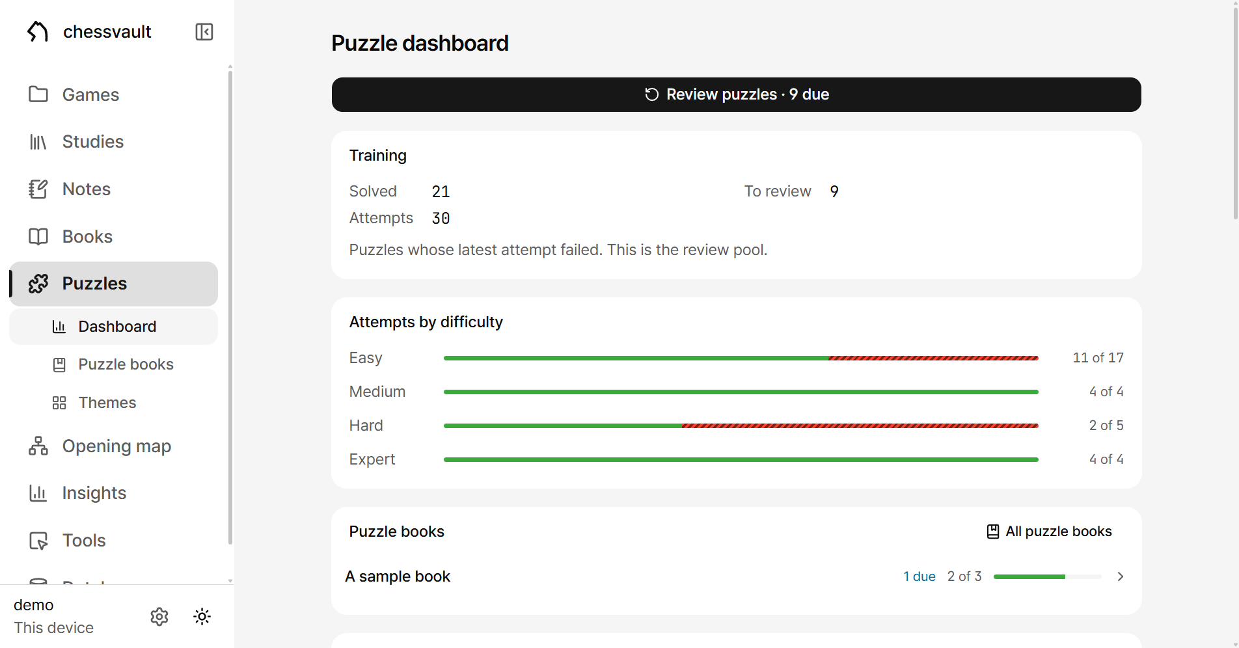Toggle light/dark theme sun icon
1239x648 pixels.
202,617
